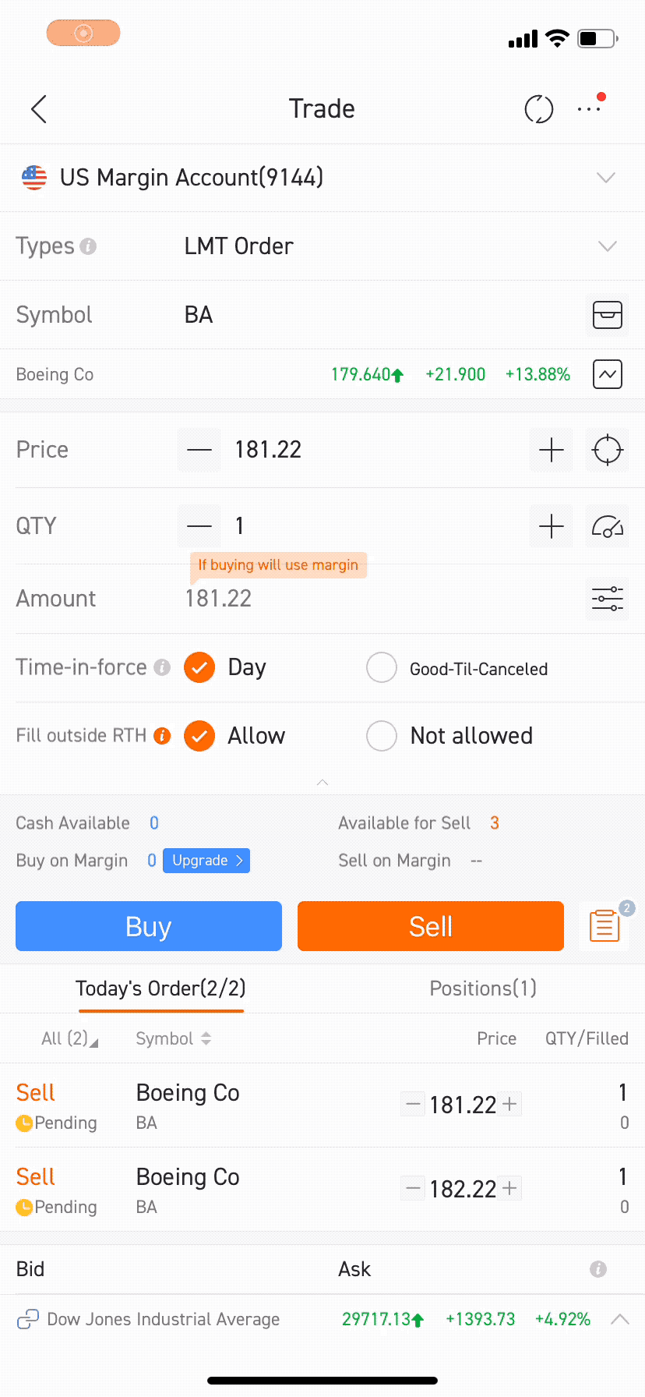Open the amount settings sliders icon
The image size is (645, 1397).
608,599
